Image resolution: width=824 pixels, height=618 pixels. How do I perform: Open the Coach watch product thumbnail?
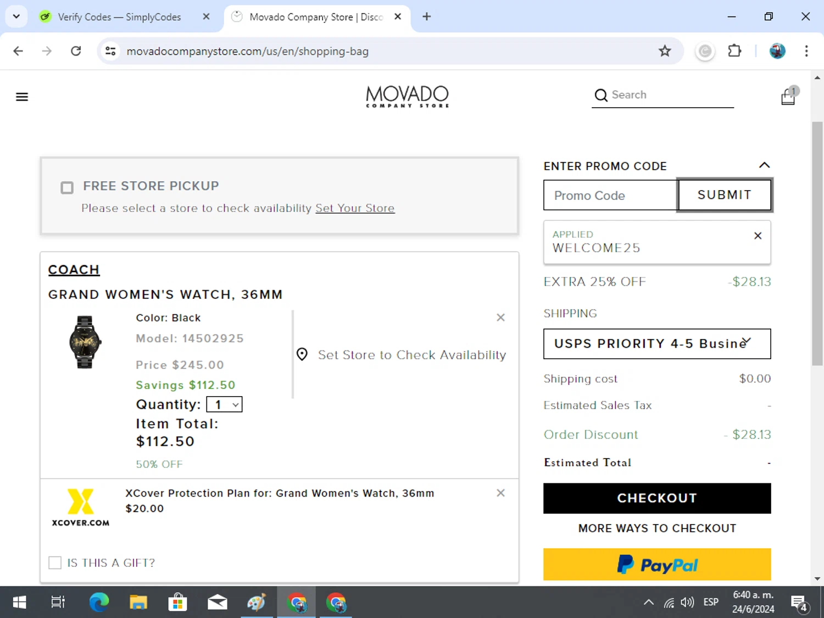point(85,342)
